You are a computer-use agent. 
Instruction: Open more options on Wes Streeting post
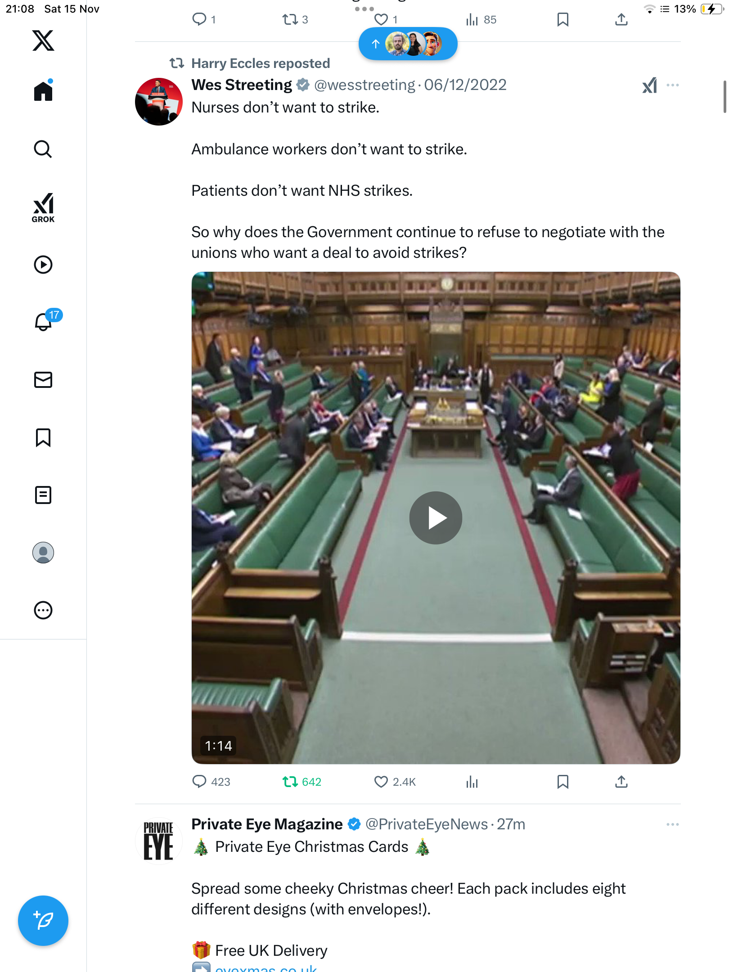click(x=672, y=85)
